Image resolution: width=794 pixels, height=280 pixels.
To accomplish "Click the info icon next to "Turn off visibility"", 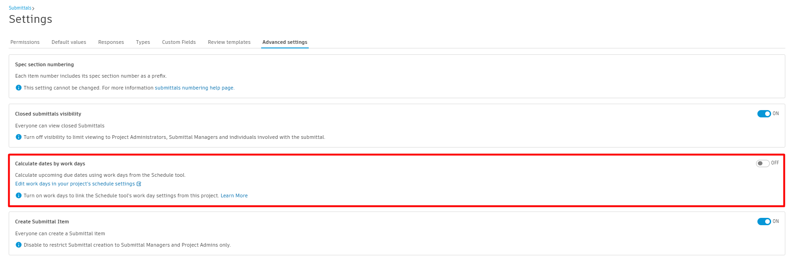I will [x=18, y=137].
